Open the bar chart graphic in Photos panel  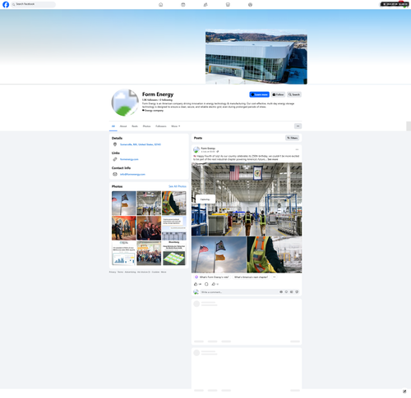(124, 253)
